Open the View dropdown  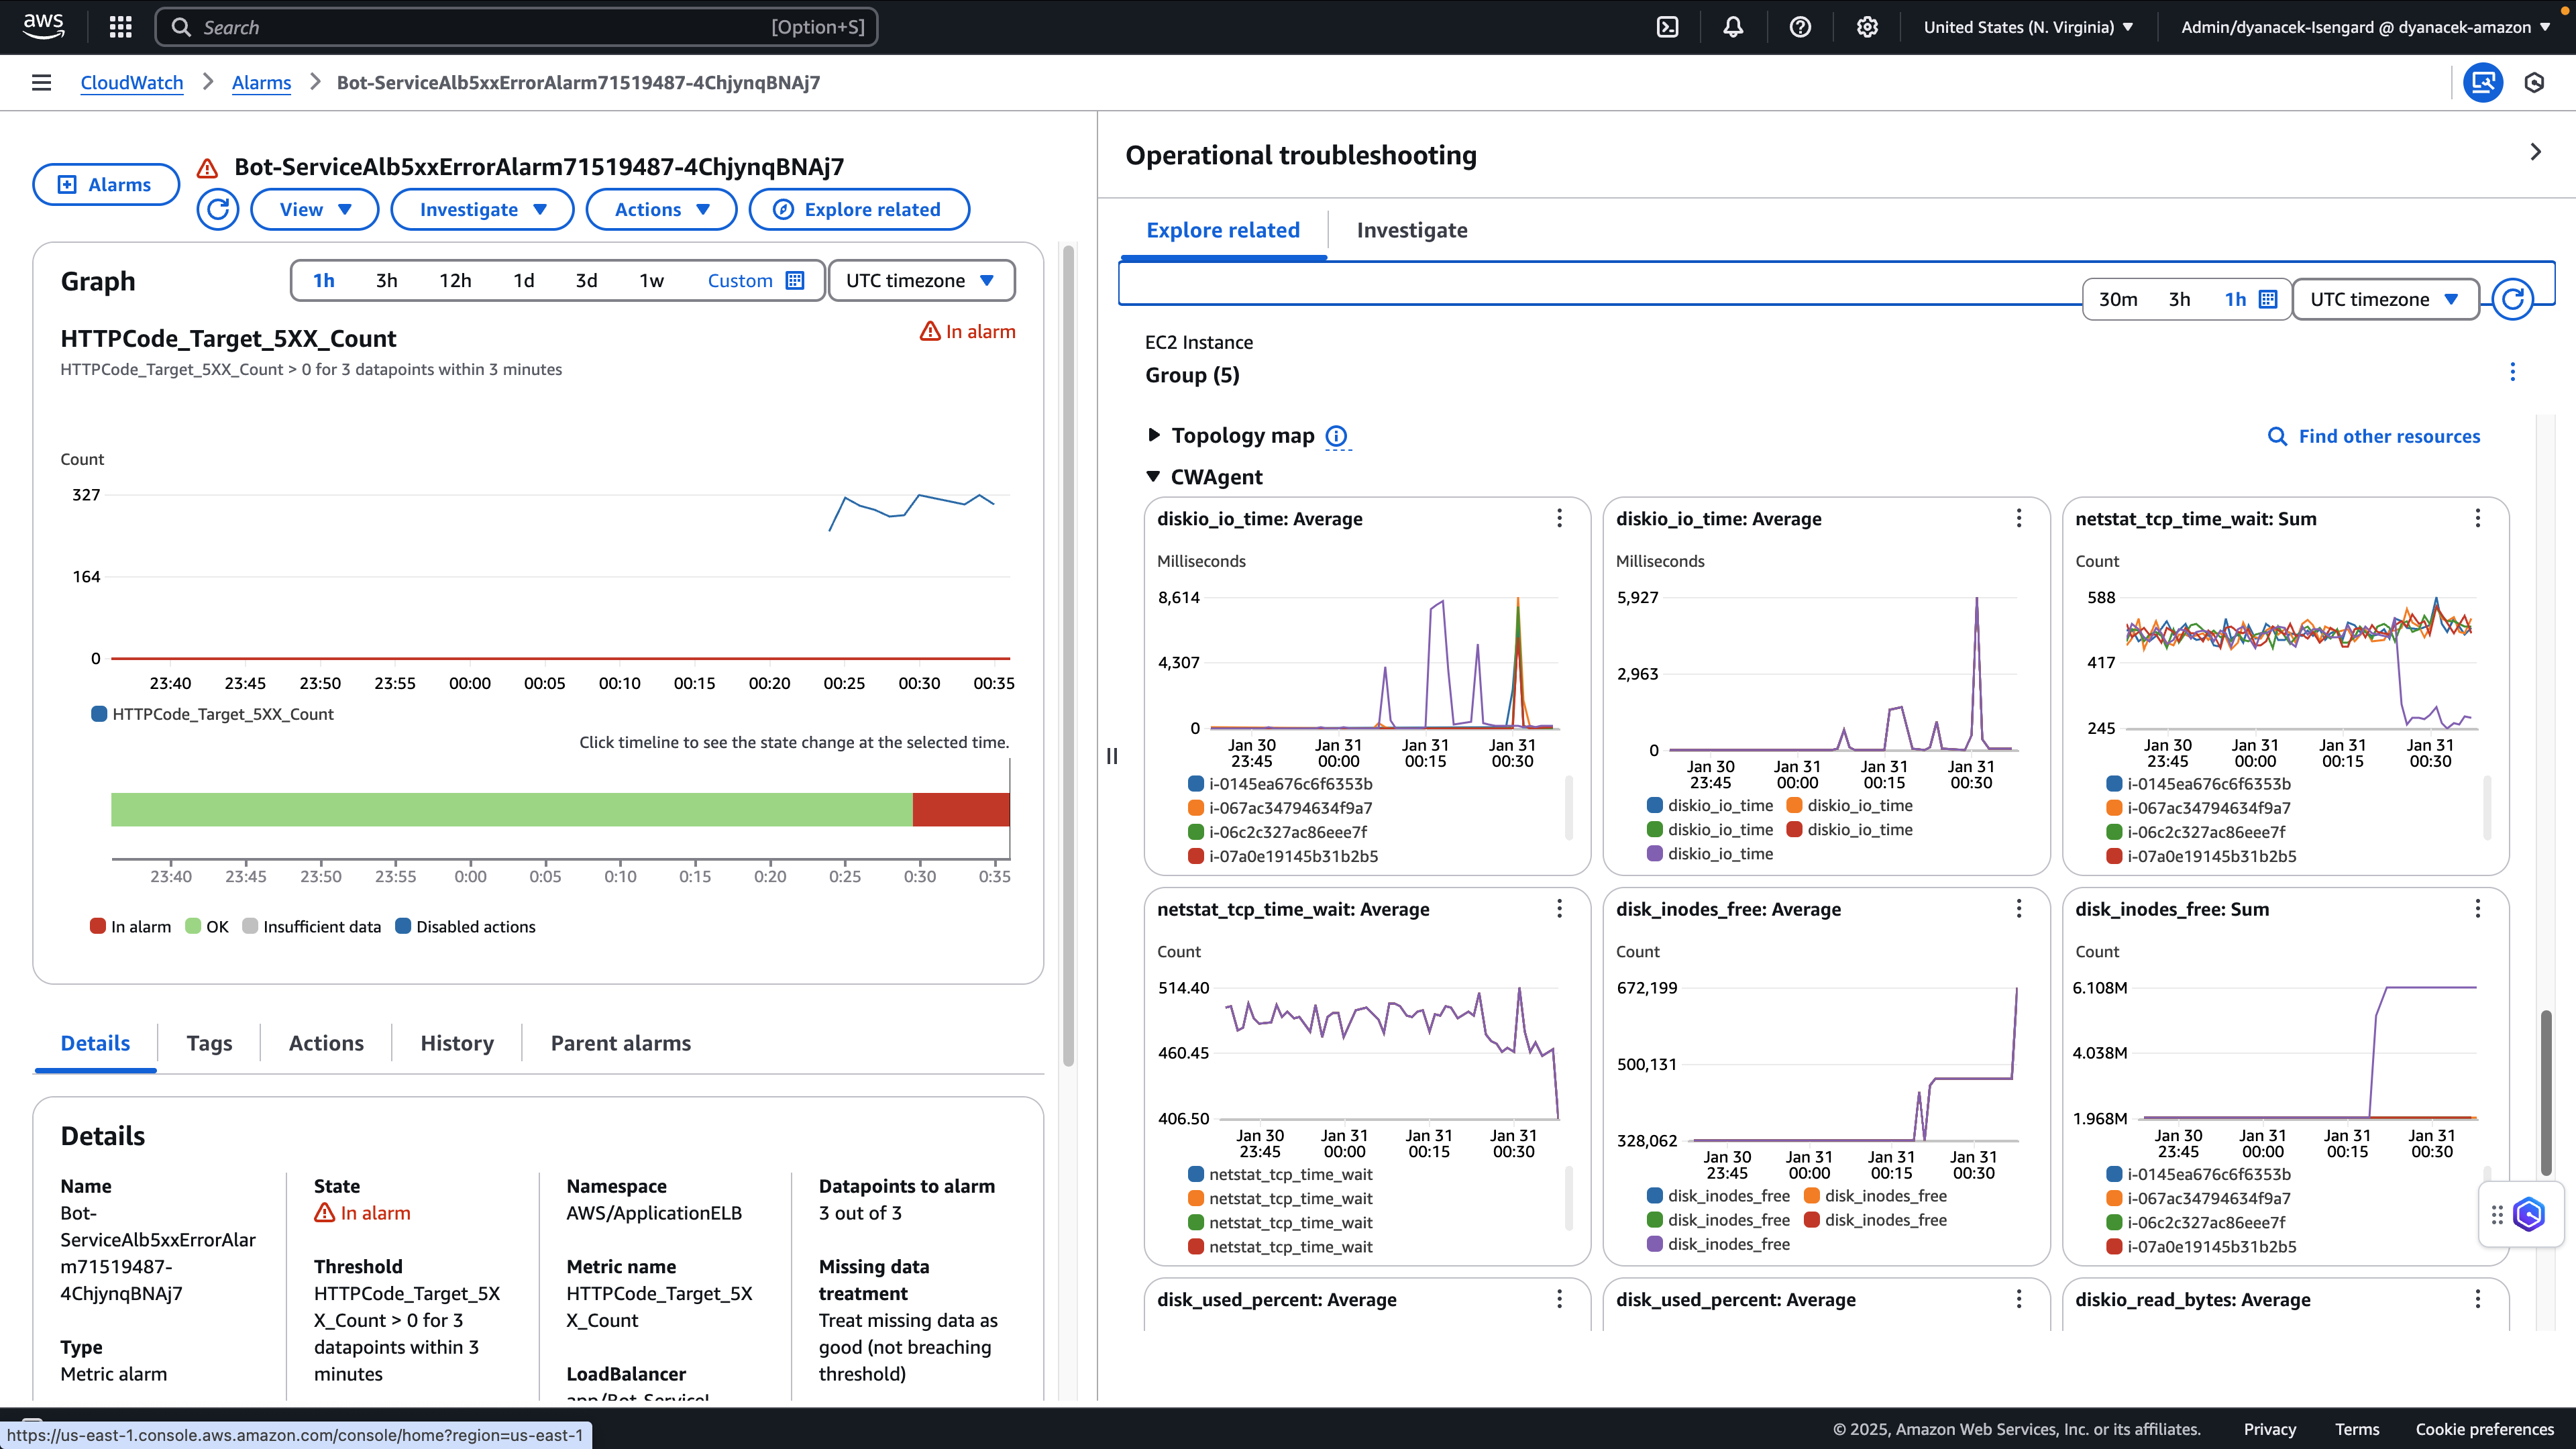(315, 209)
